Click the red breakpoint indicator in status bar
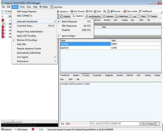The image size is (163, 131). pos(33,129)
